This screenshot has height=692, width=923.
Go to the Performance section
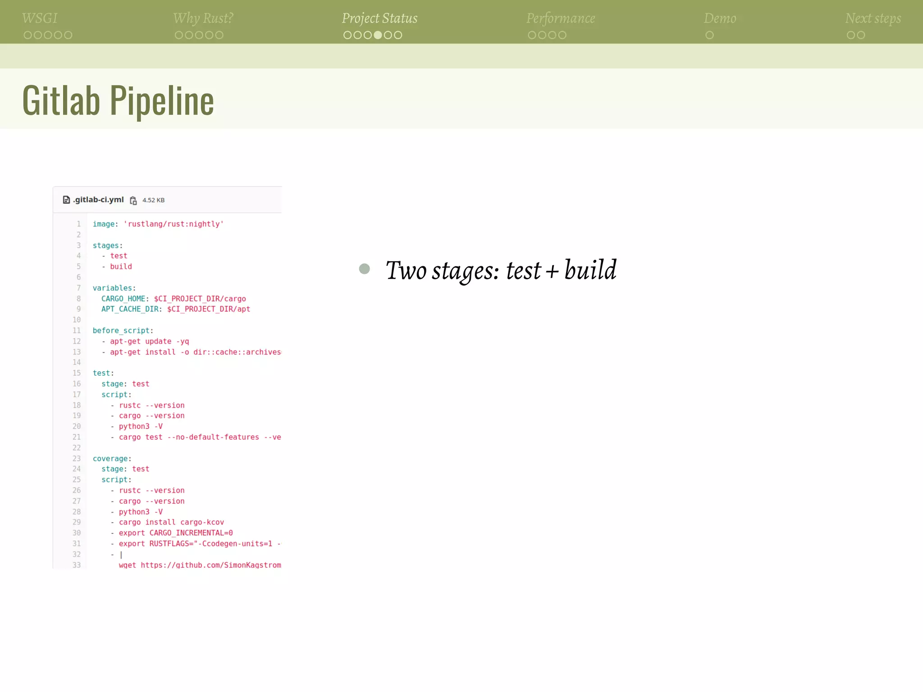(x=561, y=18)
